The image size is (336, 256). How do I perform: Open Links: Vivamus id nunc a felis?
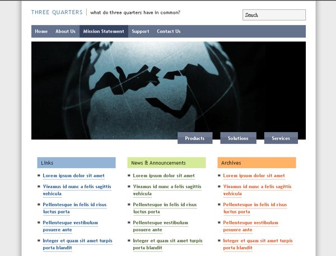coord(77,190)
